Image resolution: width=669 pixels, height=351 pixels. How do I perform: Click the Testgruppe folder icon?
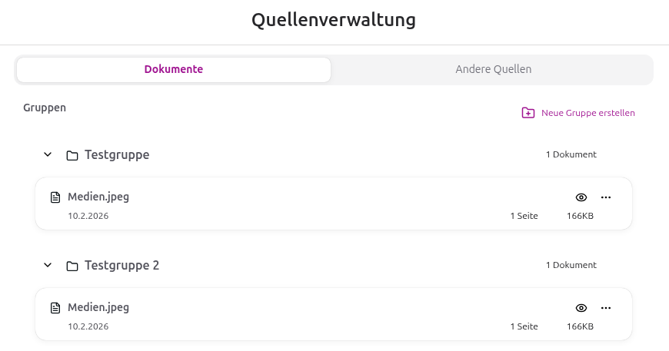coord(72,155)
